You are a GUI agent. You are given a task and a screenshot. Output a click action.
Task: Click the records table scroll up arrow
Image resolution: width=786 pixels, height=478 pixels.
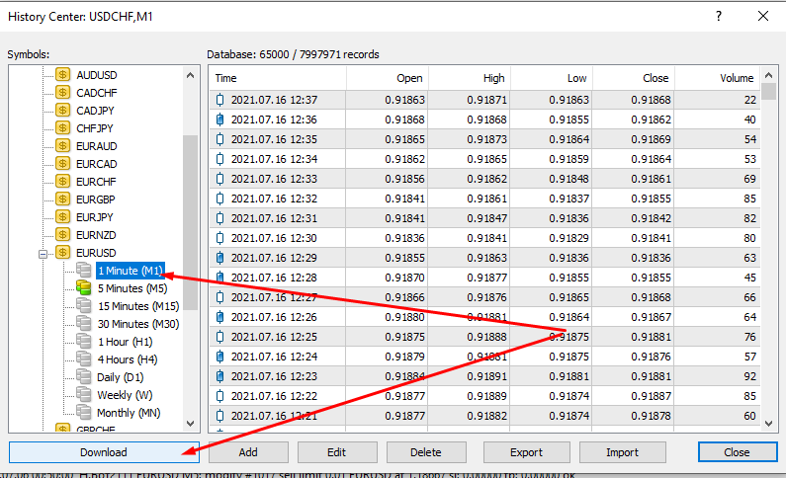click(769, 75)
